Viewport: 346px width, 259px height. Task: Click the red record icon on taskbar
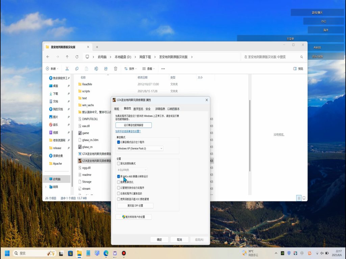pos(124,253)
